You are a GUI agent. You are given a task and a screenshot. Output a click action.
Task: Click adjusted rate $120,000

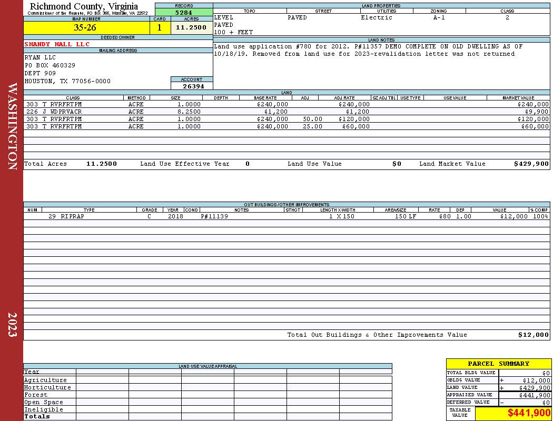pyautogui.click(x=354, y=119)
